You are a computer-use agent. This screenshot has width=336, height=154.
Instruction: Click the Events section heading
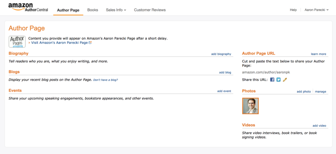[15, 90]
